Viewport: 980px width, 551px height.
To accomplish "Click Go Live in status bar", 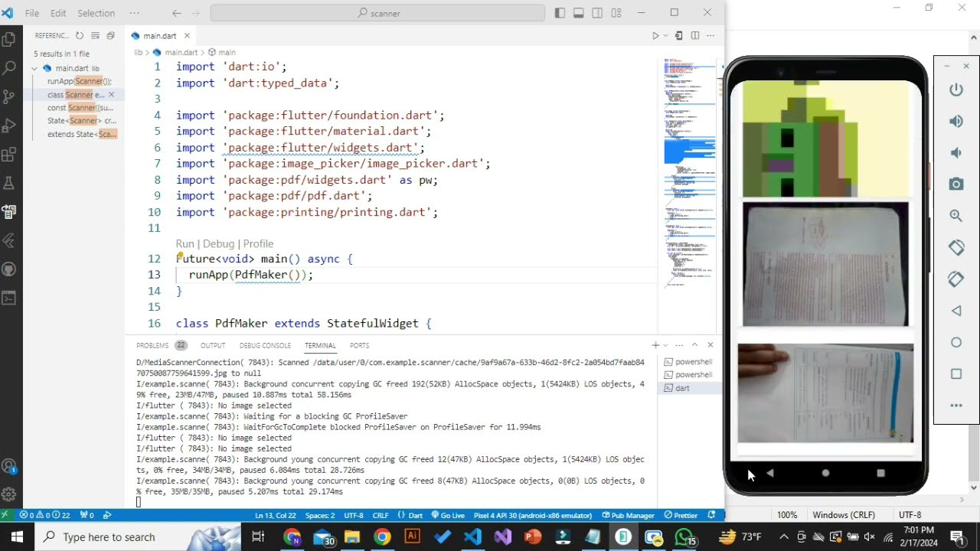I will 448,515.
